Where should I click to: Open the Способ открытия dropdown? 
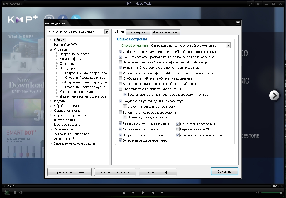coord(229,46)
